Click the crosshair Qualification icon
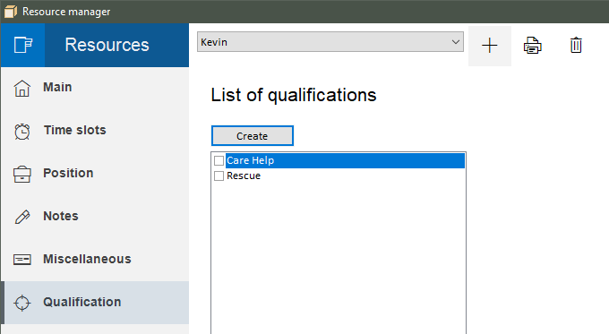The image size is (609, 334). (22, 303)
